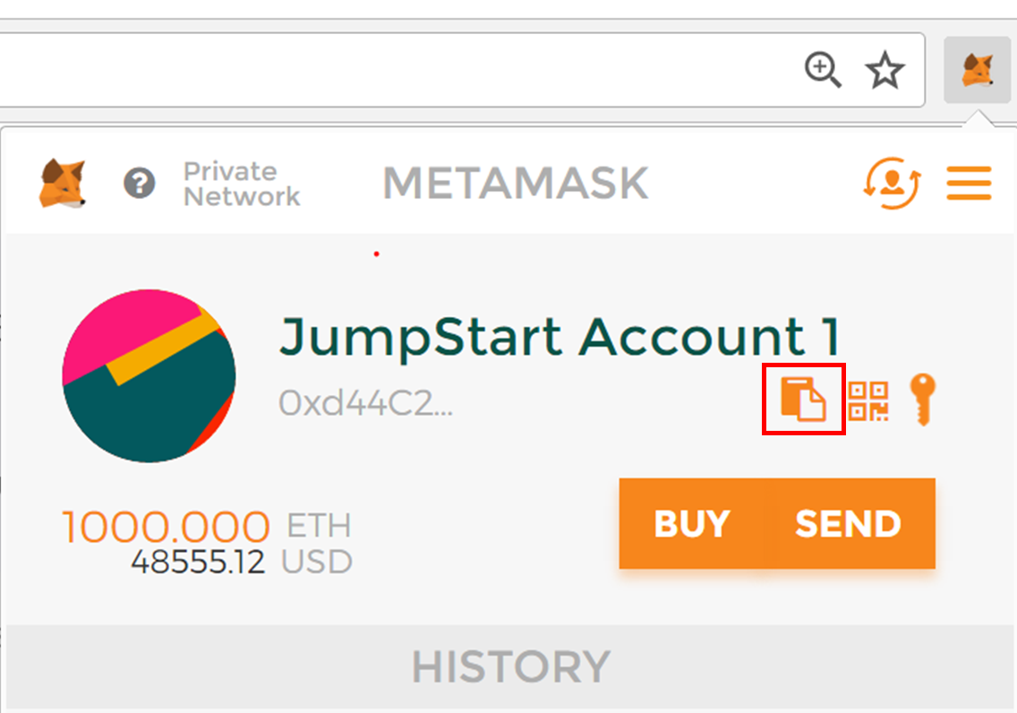The image size is (1017, 713).
Task: Bookmark page with the star icon
Action: tap(885, 70)
